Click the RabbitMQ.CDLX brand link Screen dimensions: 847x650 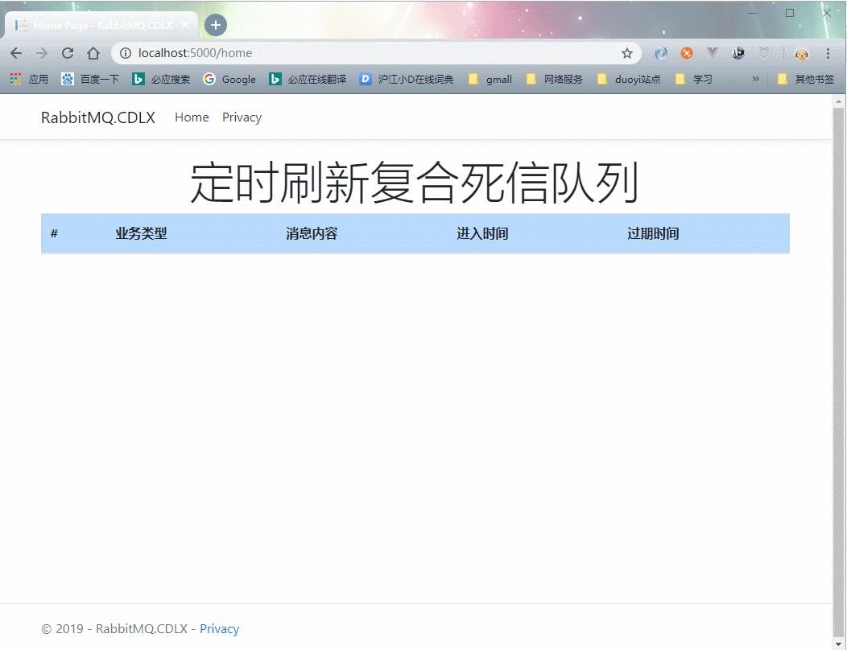click(x=98, y=117)
